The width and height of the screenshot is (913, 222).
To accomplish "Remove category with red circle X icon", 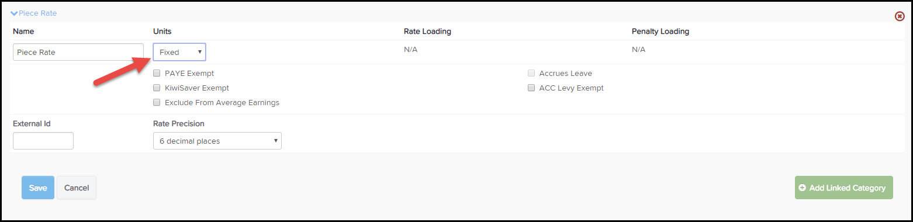I will [900, 16].
